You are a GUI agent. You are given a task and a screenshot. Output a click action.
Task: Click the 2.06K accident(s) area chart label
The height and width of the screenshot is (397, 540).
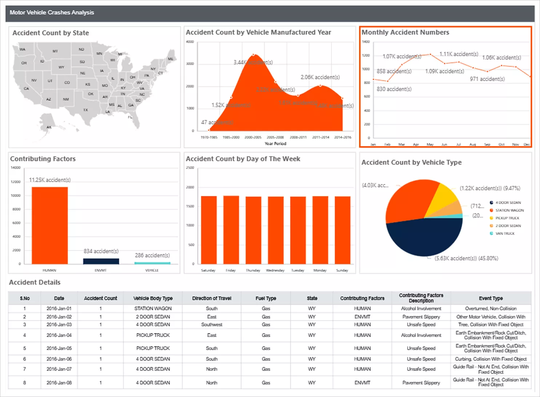[320, 77]
